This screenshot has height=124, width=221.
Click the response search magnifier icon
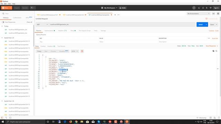click(217, 51)
